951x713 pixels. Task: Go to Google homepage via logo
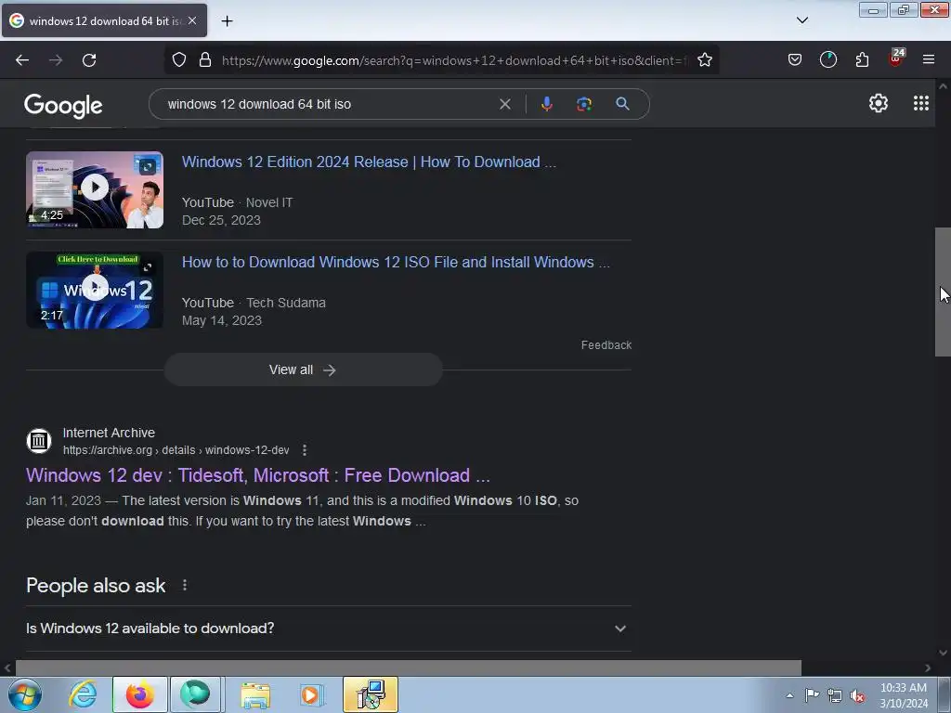[x=63, y=106]
